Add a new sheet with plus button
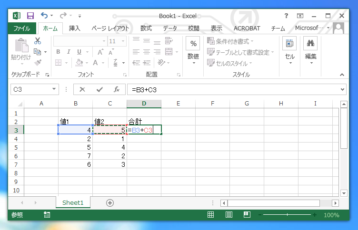This screenshot has width=358, height=230. (x=110, y=203)
